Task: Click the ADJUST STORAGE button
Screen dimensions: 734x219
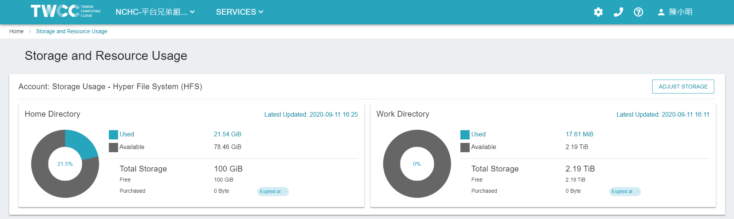Action: (x=683, y=87)
